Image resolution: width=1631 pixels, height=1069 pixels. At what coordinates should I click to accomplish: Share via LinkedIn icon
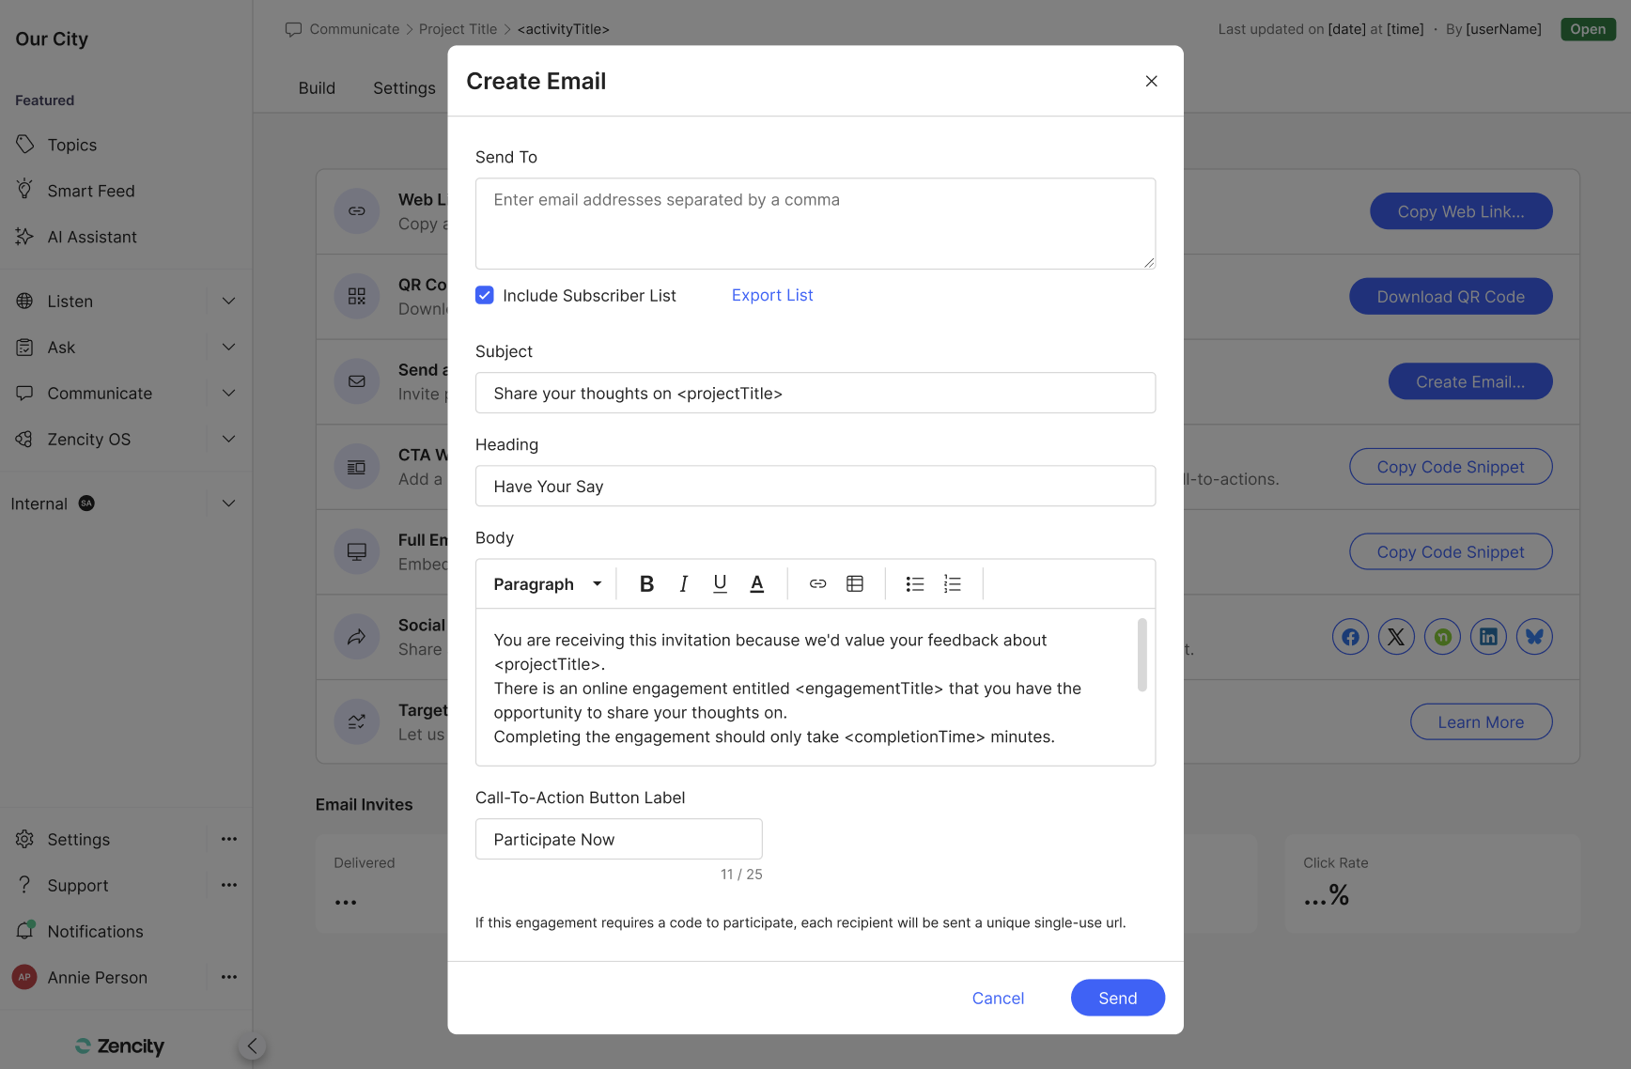click(1488, 637)
